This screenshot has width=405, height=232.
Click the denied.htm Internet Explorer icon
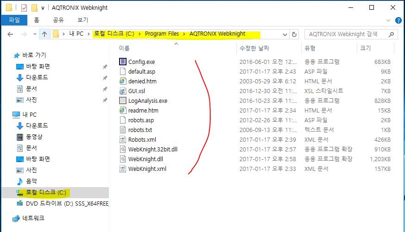pyautogui.click(x=122, y=81)
